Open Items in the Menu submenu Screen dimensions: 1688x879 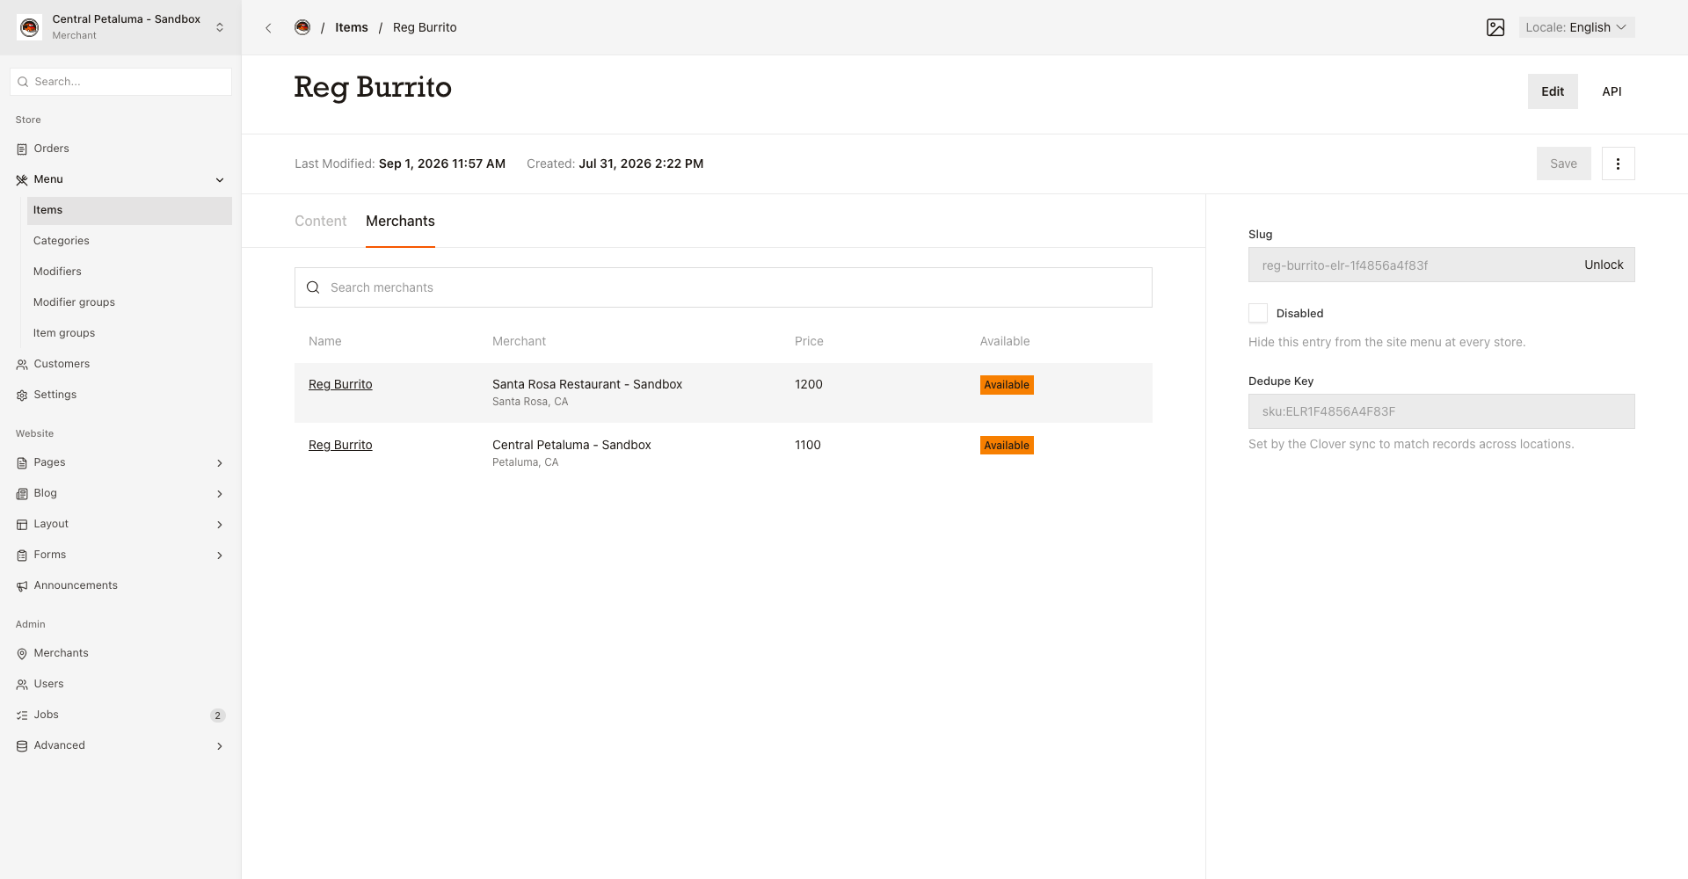click(x=129, y=211)
